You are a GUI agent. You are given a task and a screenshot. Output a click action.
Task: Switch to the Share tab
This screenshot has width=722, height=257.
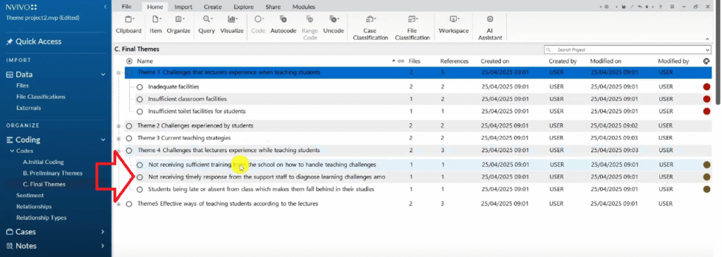pyautogui.click(x=273, y=7)
